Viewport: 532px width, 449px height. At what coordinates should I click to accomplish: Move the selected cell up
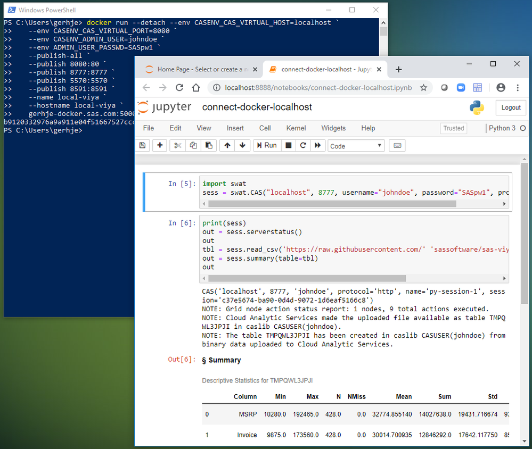click(227, 145)
